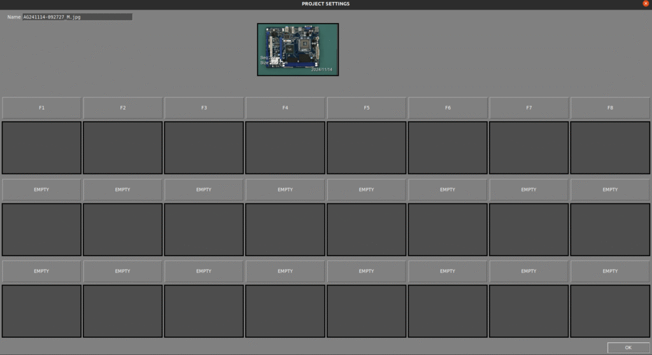652x355 pixels.
Task: Choose the bottom-row EMPTY button in F3 column
Action: [x=204, y=271]
